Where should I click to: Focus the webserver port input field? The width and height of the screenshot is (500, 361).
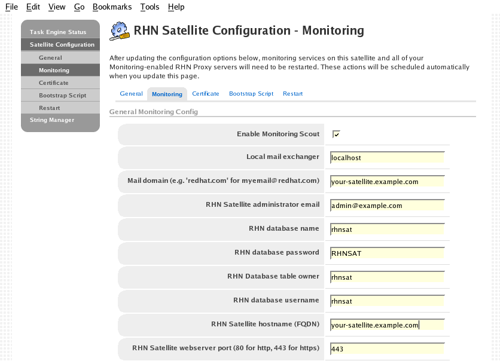click(386, 349)
